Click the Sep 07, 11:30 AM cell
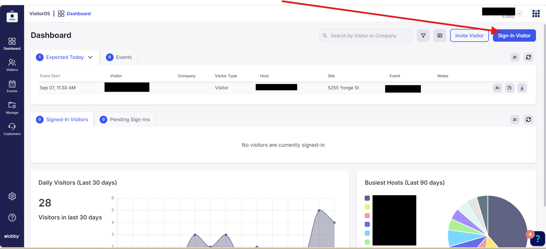The image size is (546, 249). tap(58, 88)
